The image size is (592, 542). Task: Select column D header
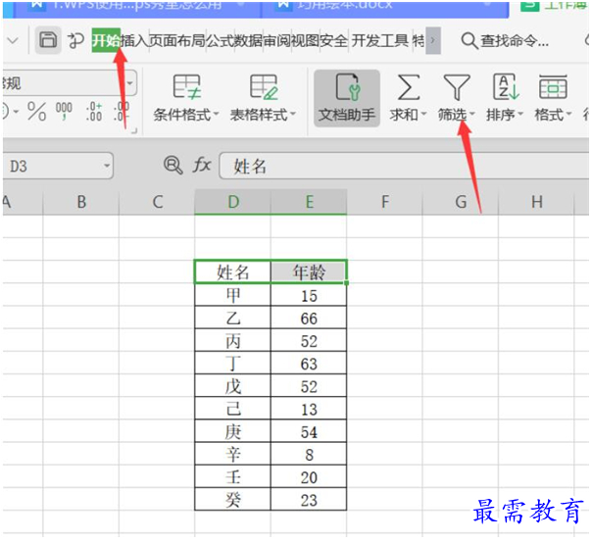pos(233,202)
